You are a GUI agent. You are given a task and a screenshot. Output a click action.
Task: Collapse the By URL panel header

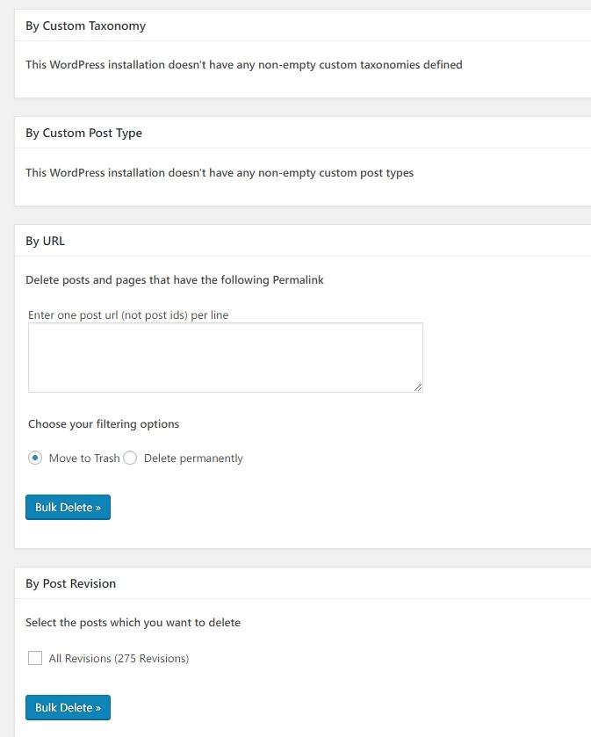point(303,241)
